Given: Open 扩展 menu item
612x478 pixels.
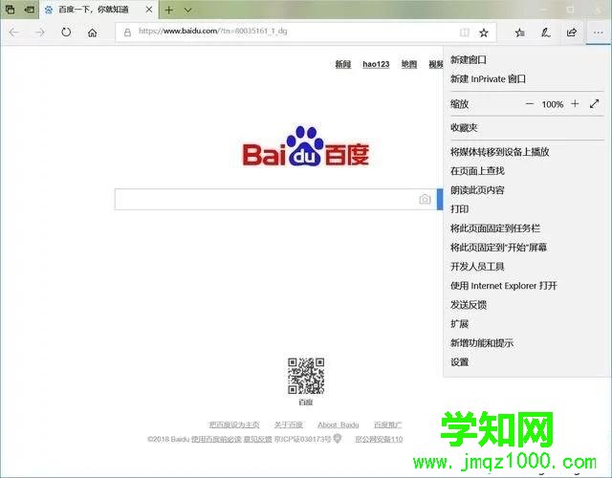Looking at the screenshot, I should (459, 324).
